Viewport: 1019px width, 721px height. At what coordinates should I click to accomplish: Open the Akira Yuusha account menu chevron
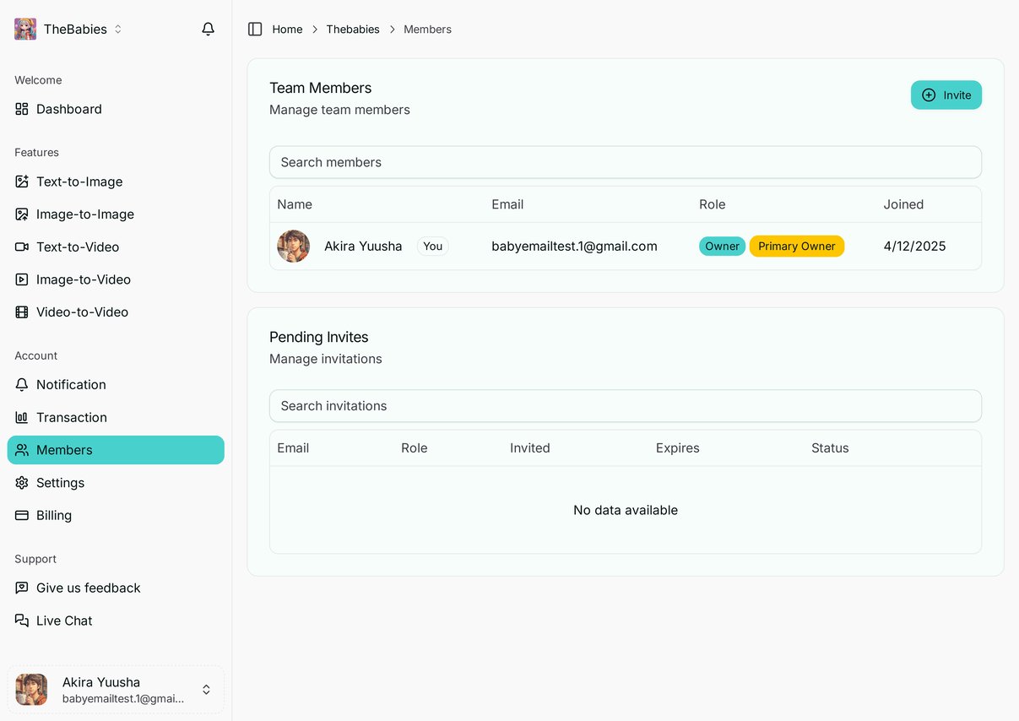[206, 689]
